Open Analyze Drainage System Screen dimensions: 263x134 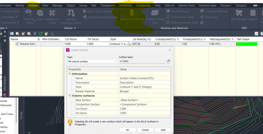71,17
